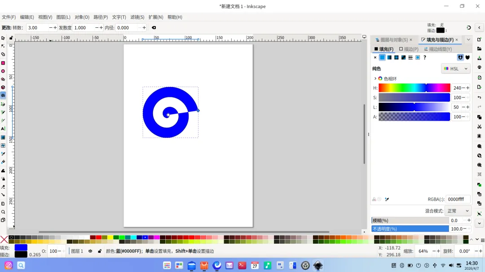This screenshot has height=272, width=485.
Task: Select the 3D box tool
Action: coord(3,88)
